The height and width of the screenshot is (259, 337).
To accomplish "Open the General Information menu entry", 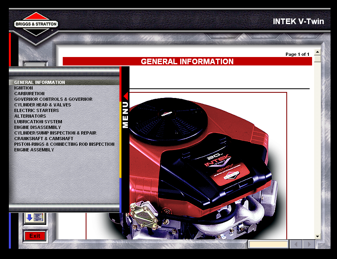I will click(64, 82).
